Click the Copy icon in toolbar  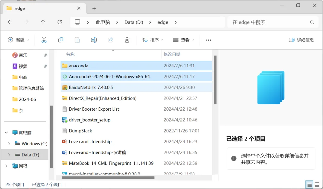point(60,40)
